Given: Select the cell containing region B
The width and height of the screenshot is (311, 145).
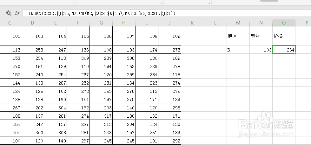Looking at the screenshot, I should click(x=238, y=50).
